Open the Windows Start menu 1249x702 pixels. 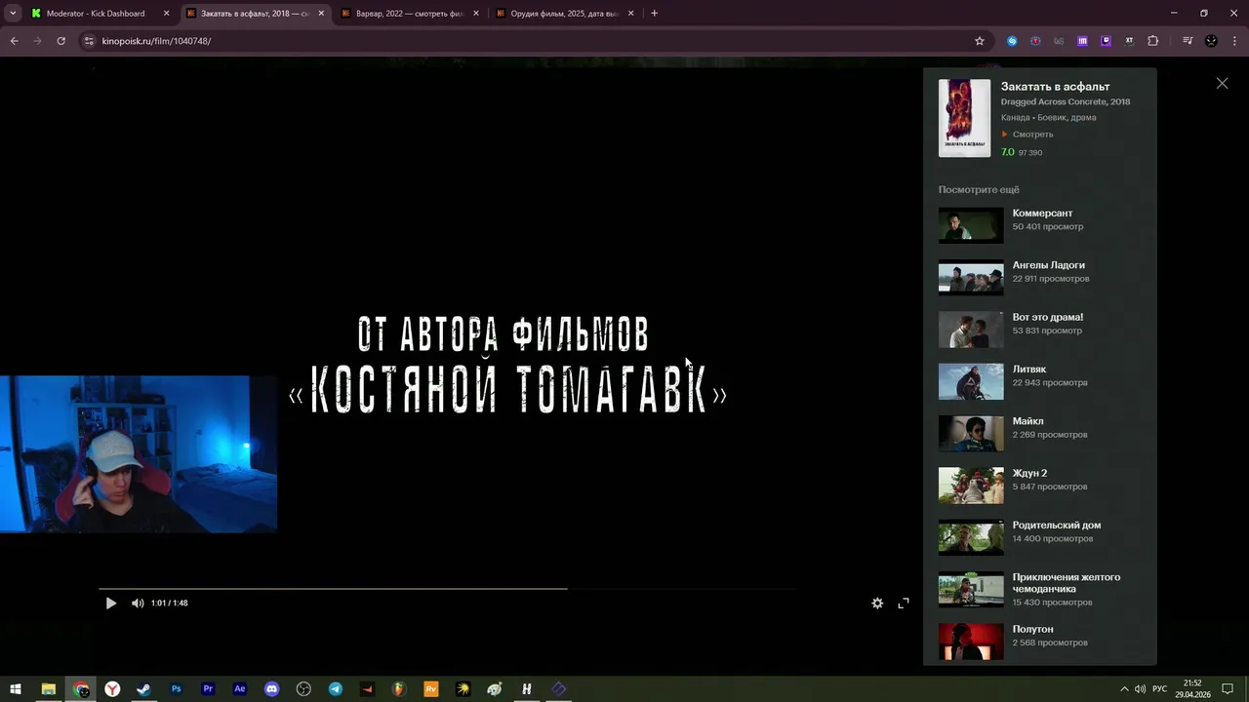tap(16, 688)
